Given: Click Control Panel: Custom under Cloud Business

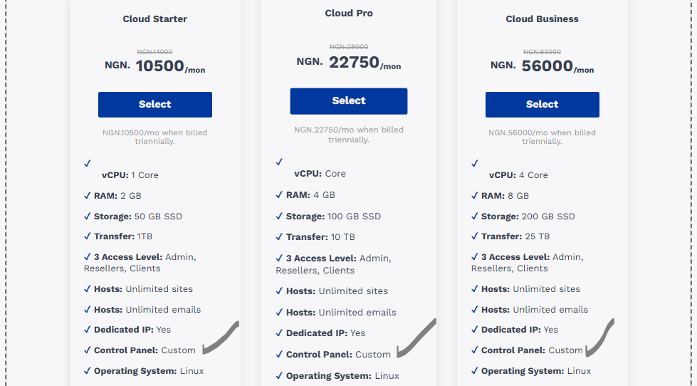Looking at the screenshot, I should [x=532, y=350].
